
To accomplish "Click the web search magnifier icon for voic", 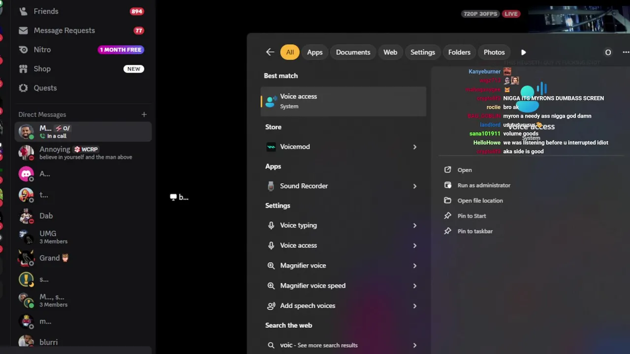I will coord(271,345).
